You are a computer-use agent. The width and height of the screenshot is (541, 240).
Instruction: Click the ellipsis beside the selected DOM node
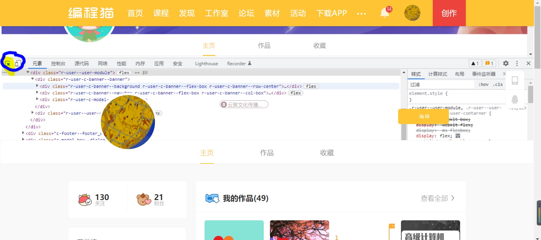(x=4, y=73)
